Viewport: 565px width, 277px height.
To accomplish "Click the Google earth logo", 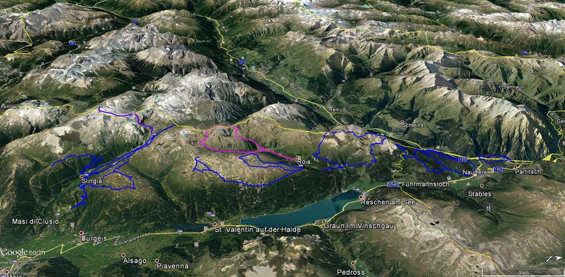I will point(23,252).
